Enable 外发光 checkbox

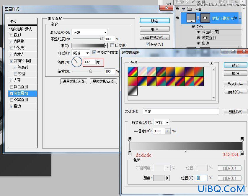tap(11, 48)
